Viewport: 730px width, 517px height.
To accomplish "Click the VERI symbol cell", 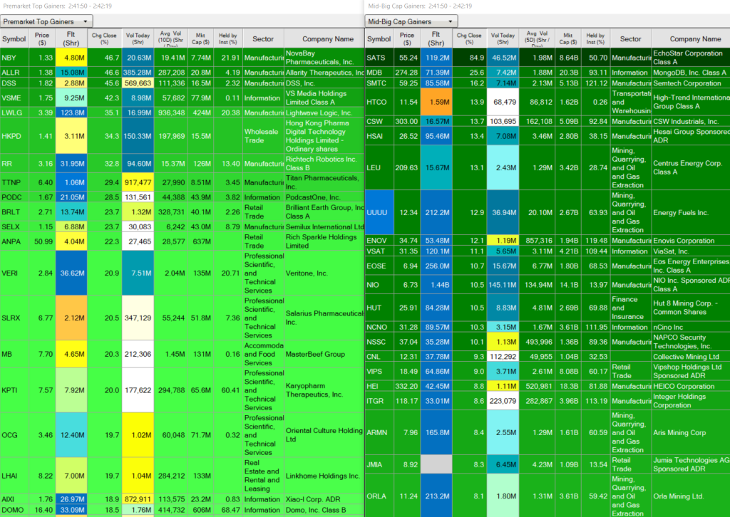I will coord(14,273).
